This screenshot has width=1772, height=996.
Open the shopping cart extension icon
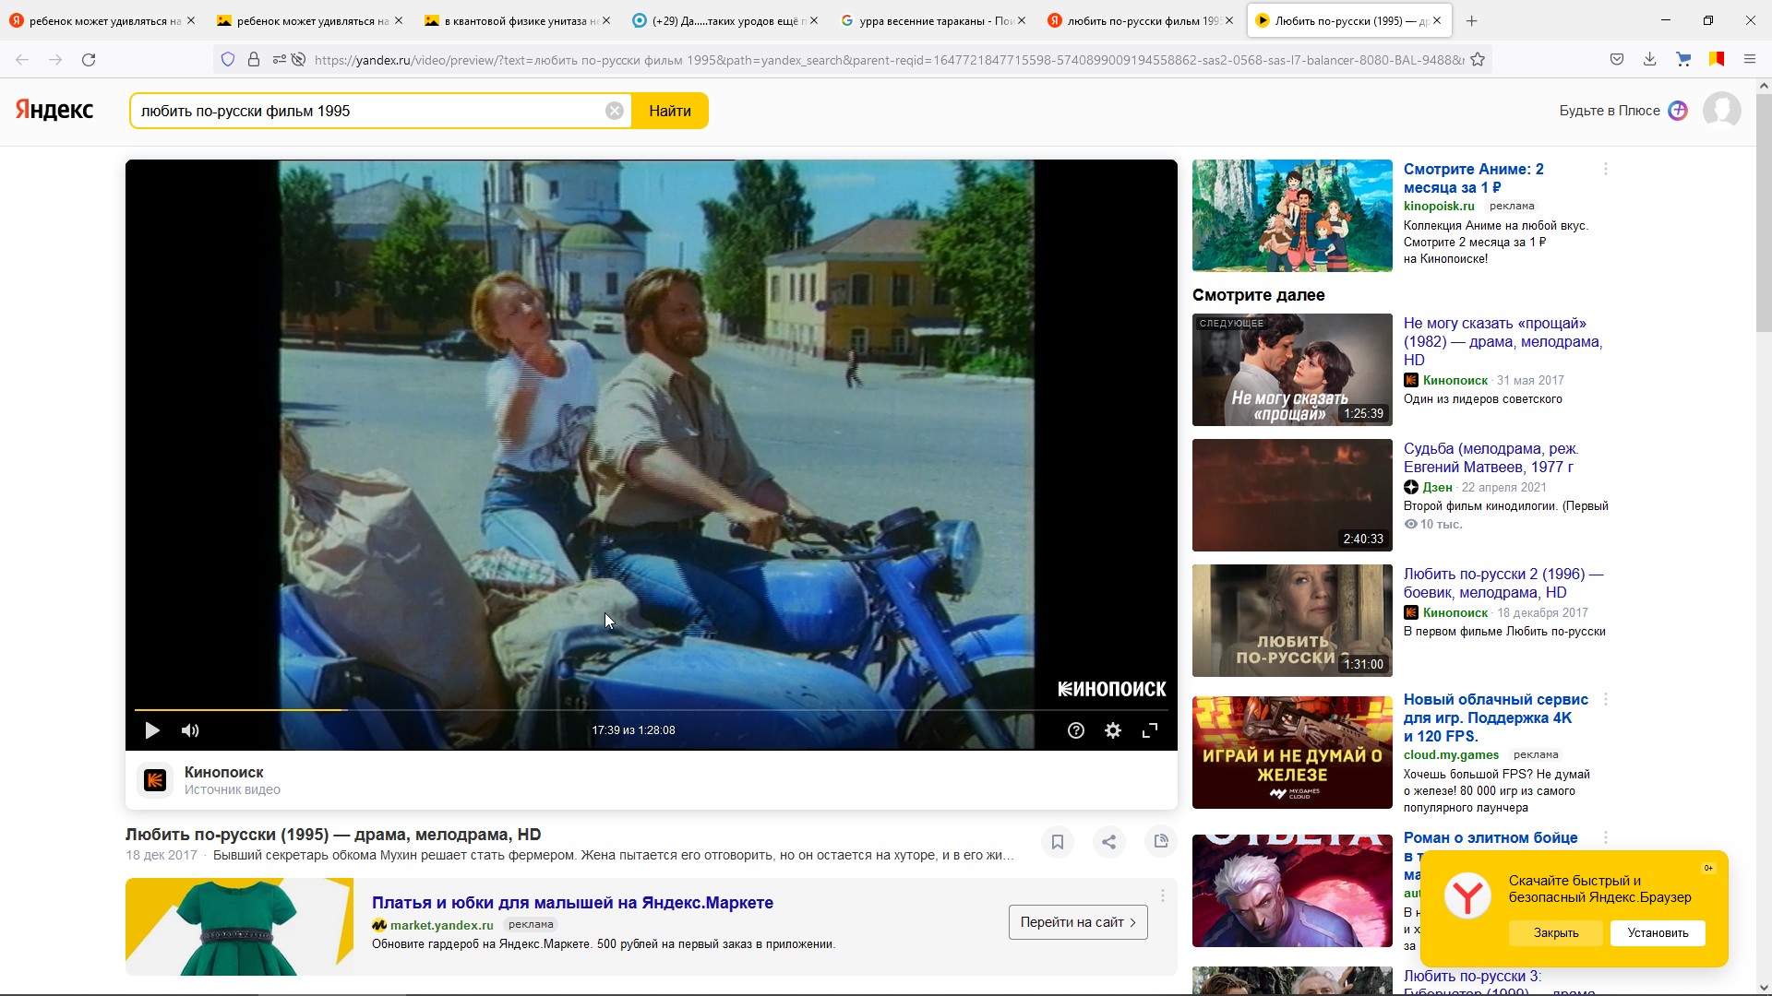1683,60
